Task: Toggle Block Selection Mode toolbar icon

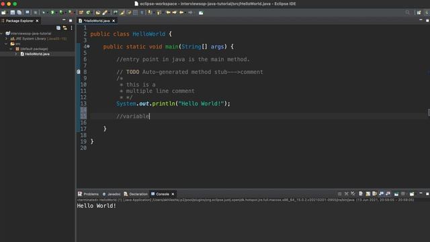Action: click(x=136, y=13)
